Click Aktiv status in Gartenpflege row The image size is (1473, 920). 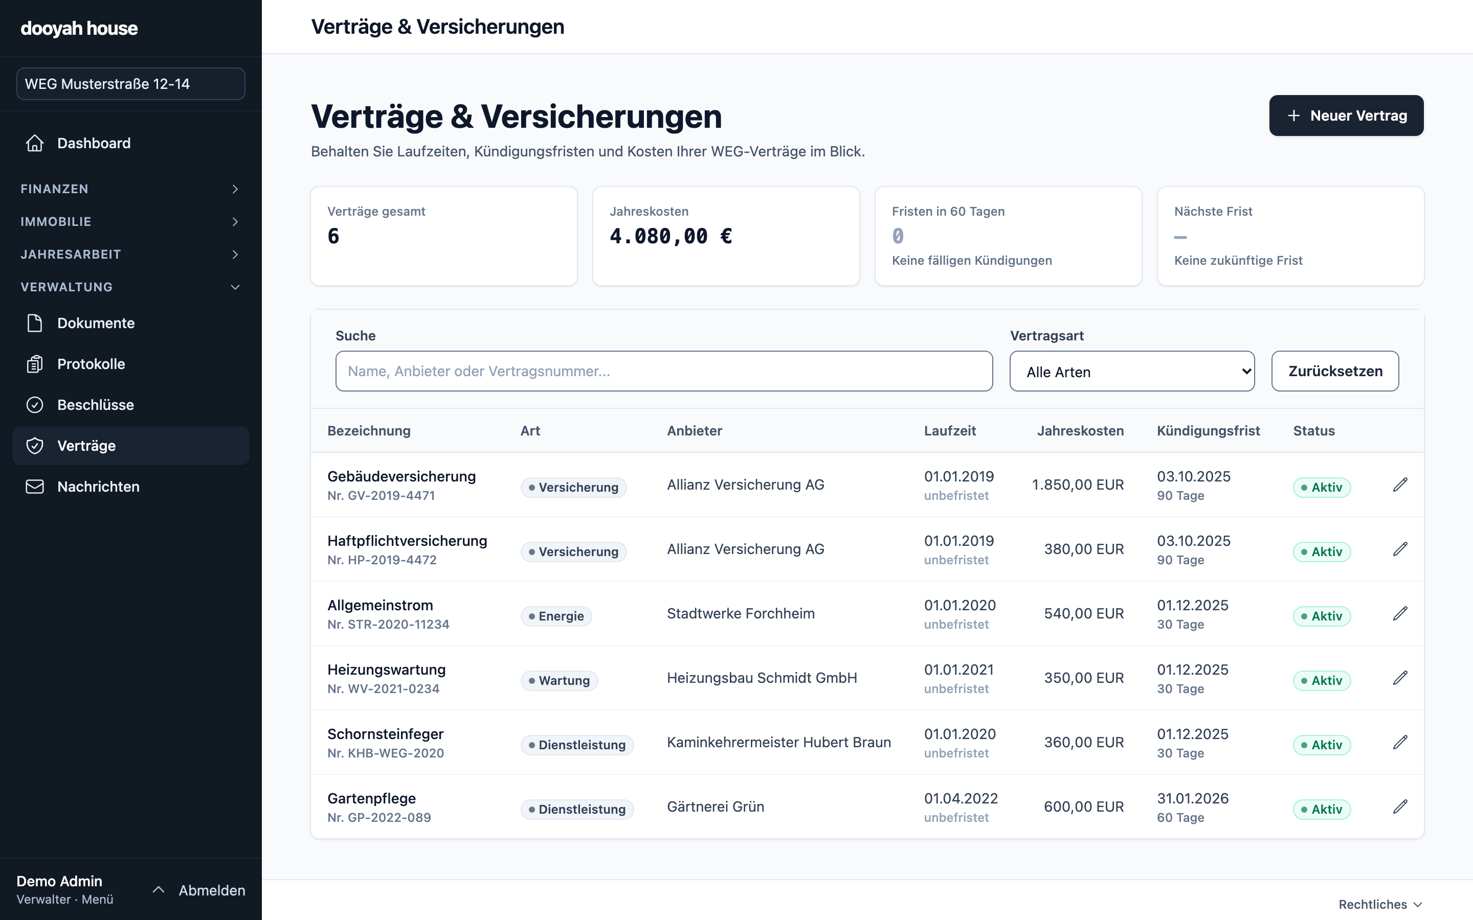1322,809
